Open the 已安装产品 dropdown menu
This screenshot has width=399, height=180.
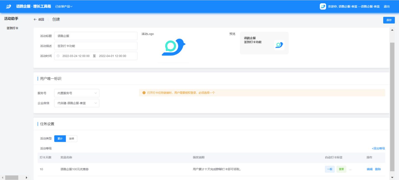pyautogui.click(x=64, y=6)
